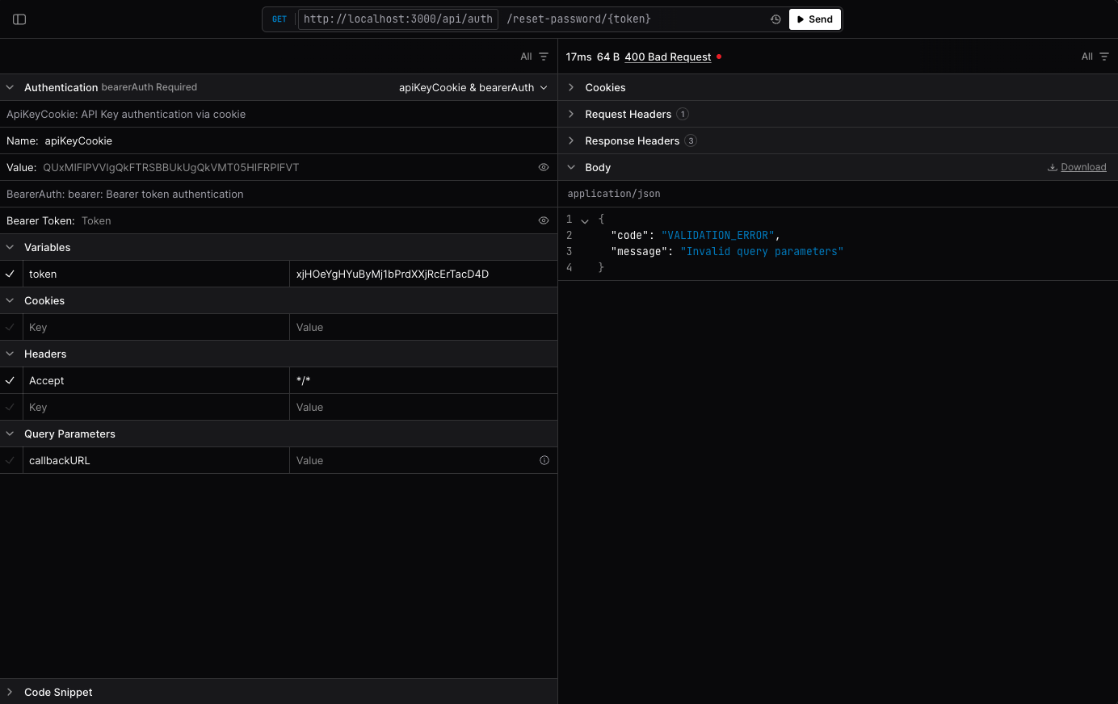Screen dimensions: 1118x704
Task: Click the 64 B response size
Action: (x=608, y=57)
